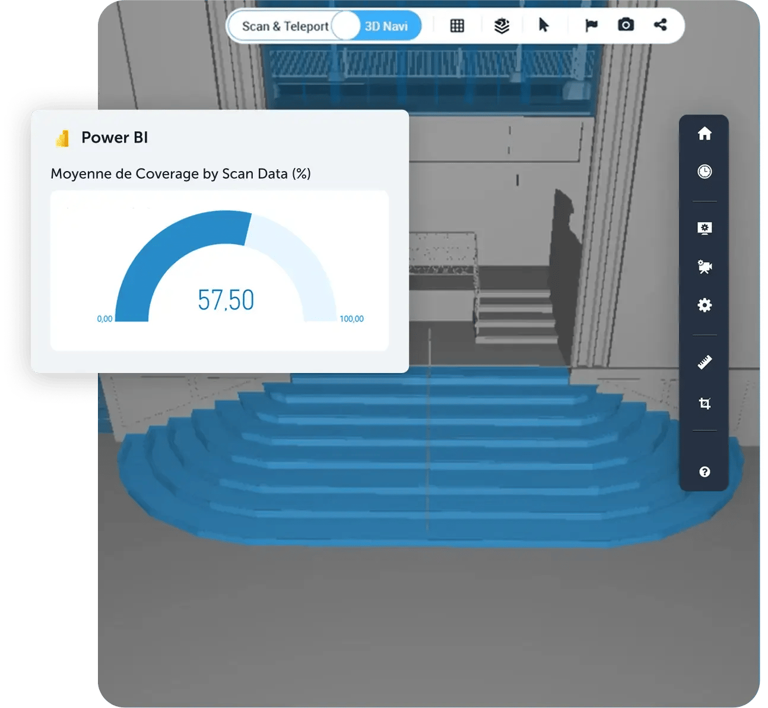Open the grid view icon
This screenshot has height=708, width=768.
[x=457, y=26]
